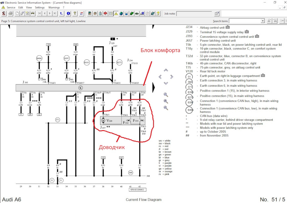Go to the previous page arrow
287x203 pixels.
[x=45, y=13]
